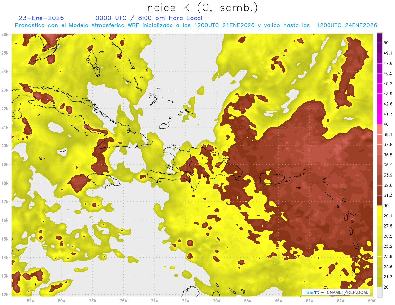
Task: Click the 26N latitude label
Action: tap(5, 34)
